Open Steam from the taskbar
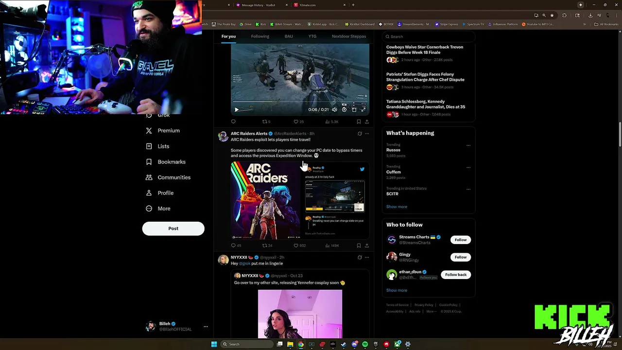This screenshot has height=350, width=622. tap(344, 344)
